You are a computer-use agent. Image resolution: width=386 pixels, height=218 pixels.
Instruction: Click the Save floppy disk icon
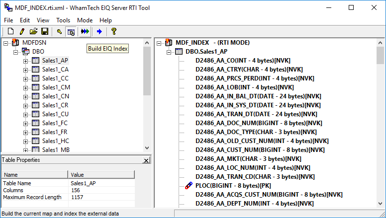pos(45,31)
